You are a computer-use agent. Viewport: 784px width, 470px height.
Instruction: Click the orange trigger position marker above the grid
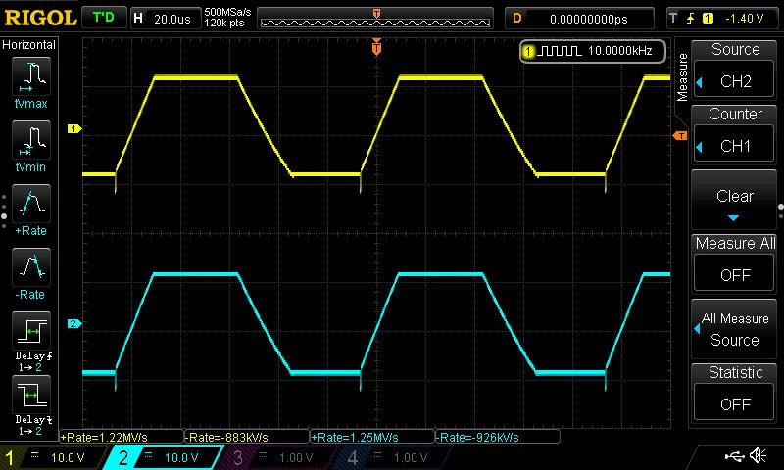pyautogui.click(x=376, y=47)
